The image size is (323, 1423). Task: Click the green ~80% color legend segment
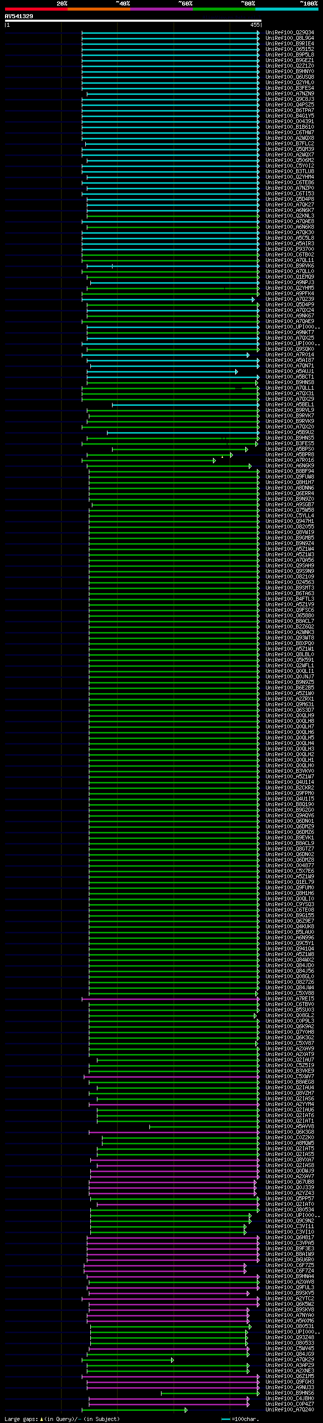(x=224, y=9)
